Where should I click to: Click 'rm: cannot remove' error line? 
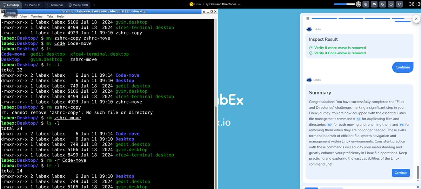[x=77, y=112]
